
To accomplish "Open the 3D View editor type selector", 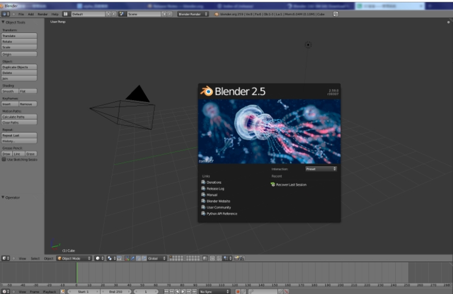I will click(x=5, y=258).
